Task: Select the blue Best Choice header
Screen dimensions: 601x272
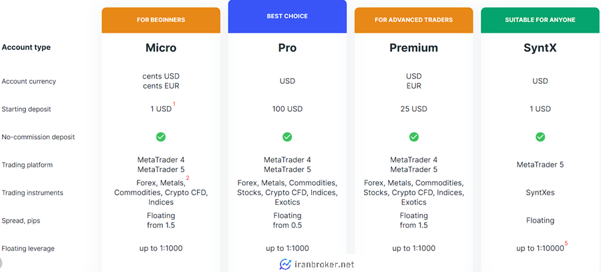Action: [x=287, y=17]
